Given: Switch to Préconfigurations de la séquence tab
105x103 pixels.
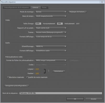Looking at the screenshot, I should coord(17,7).
